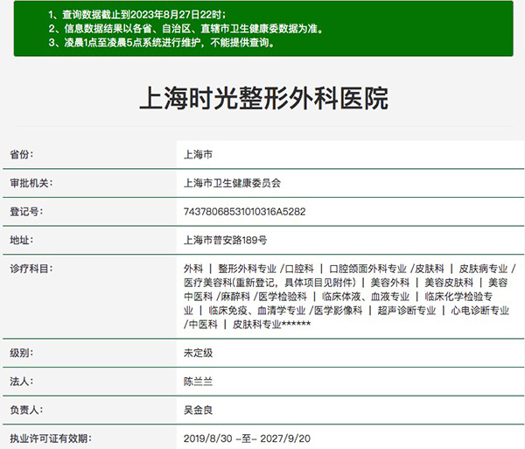Click the 医学影像科 department text

pyautogui.click(x=338, y=311)
